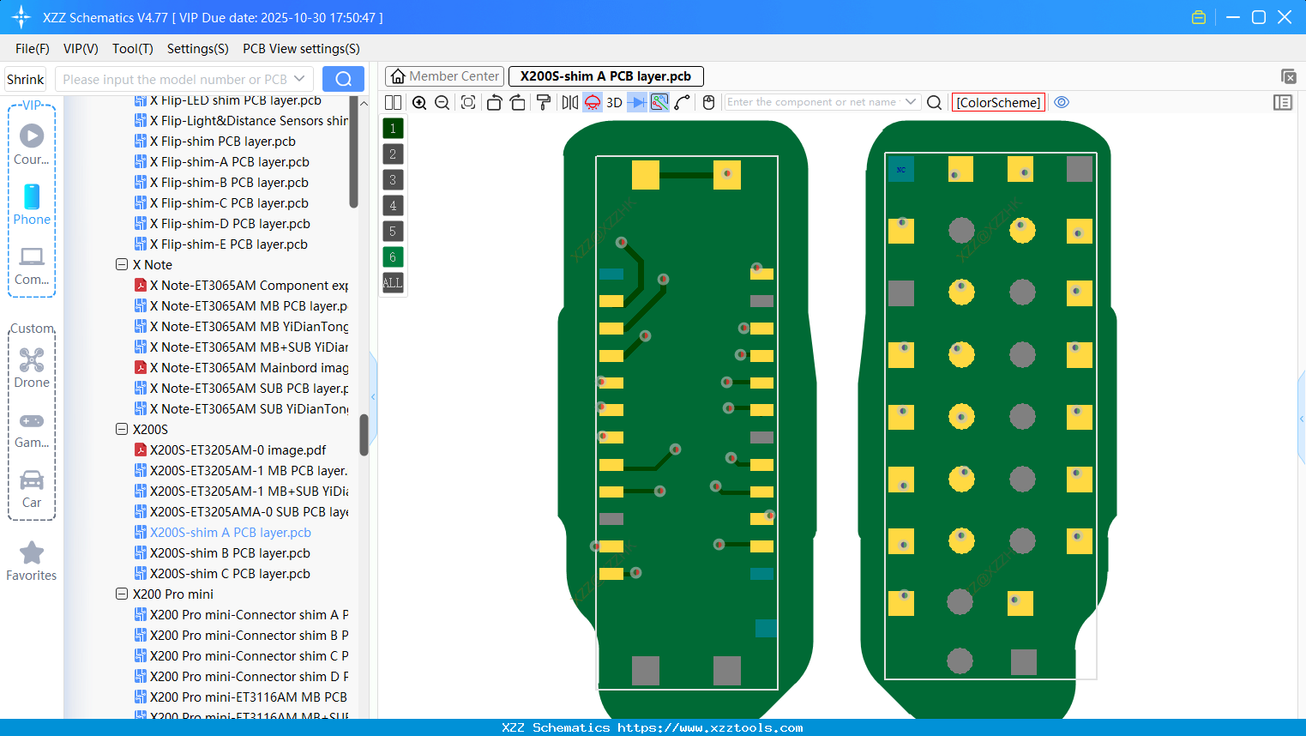Screen dimensions: 1306x736
Task: Rotate the PCB view clockwise
Action: 518,102
